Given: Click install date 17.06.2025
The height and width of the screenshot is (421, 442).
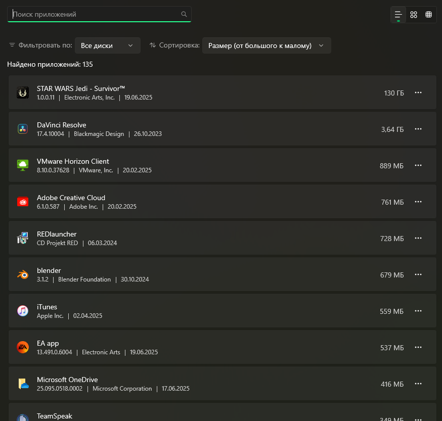Looking at the screenshot, I should 175,389.
